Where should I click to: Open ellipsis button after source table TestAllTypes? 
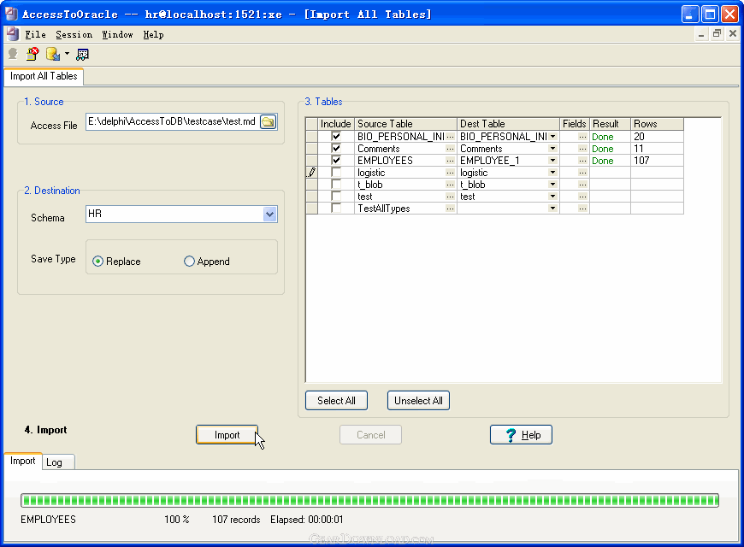click(x=451, y=209)
